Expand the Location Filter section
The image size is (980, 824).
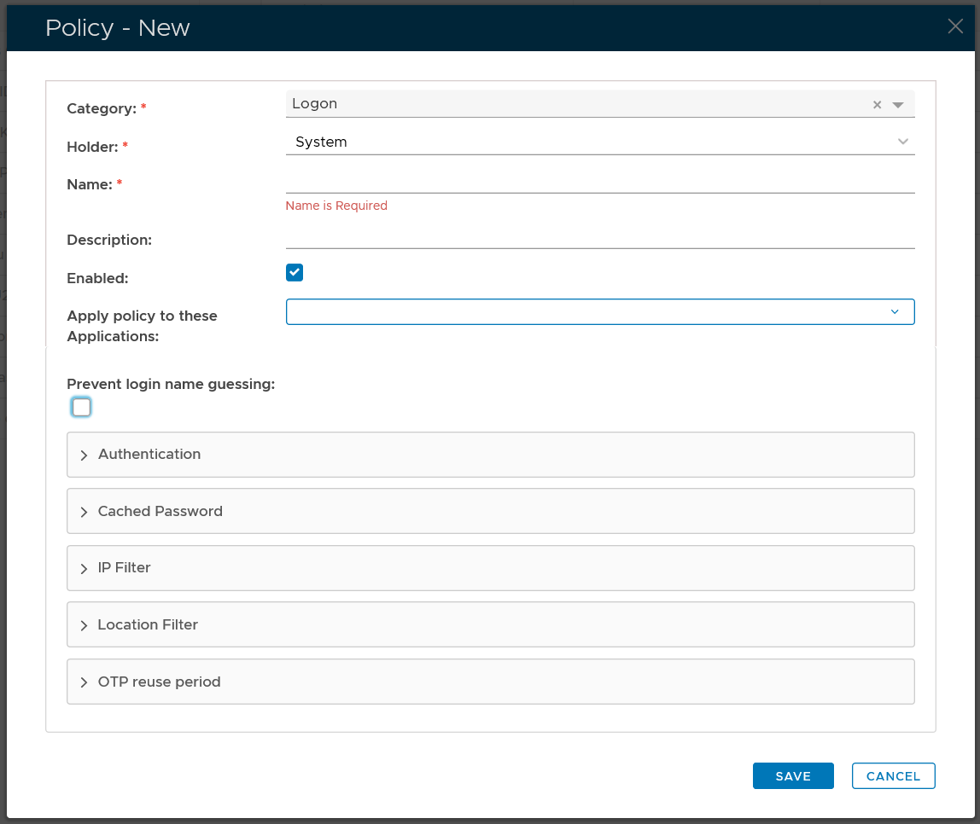click(x=148, y=625)
